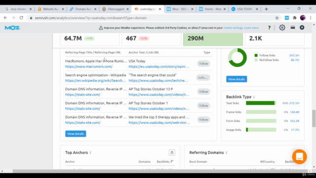Image resolution: width=316 pixels, height=178 pixels.
Task: Click the browser forward arrow
Action: tap(13, 18)
